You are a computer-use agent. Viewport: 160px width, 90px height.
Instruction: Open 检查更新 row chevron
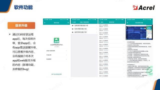click(66, 59)
